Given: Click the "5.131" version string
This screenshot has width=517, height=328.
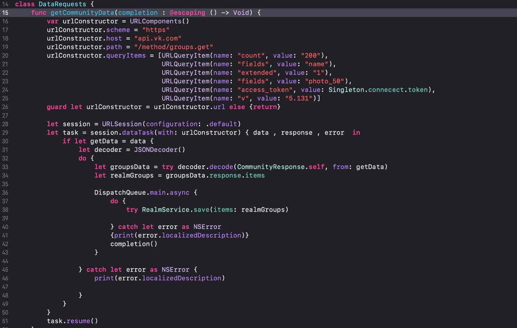Looking at the screenshot, I should 298,98.
